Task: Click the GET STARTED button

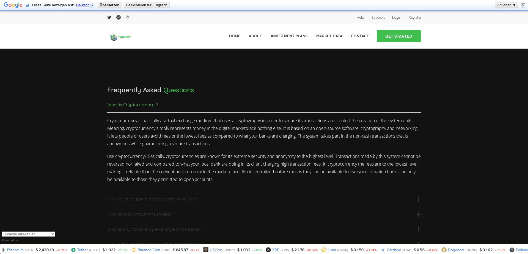Action: tap(398, 36)
